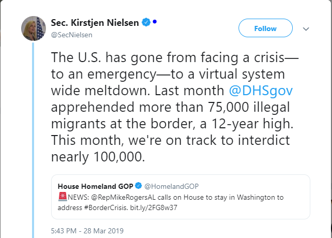Screen dimensions: 332x238
Task: Open the 5:43 PM - 28 Mar 2019 timestamp
Action: pyautogui.click(x=87, y=231)
